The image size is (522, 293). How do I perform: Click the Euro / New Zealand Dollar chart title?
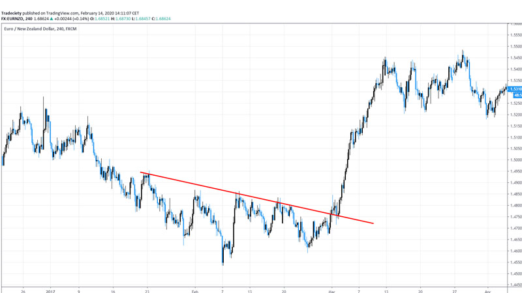(x=40, y=29)
